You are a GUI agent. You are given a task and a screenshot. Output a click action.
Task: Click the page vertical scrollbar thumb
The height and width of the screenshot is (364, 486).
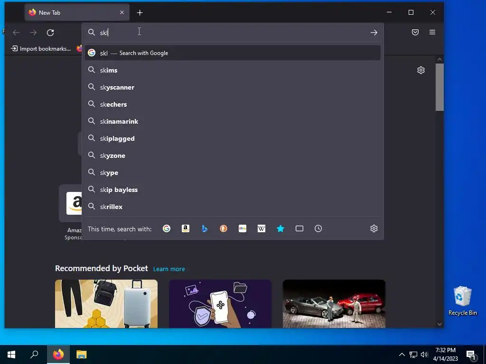pos(439,87)
